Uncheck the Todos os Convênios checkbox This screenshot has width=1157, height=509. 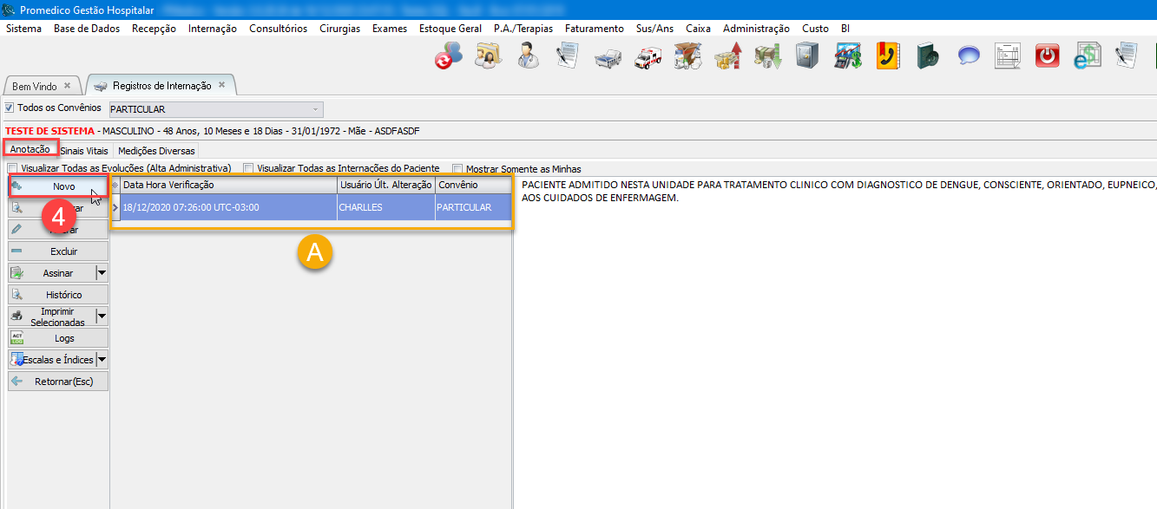10,108
